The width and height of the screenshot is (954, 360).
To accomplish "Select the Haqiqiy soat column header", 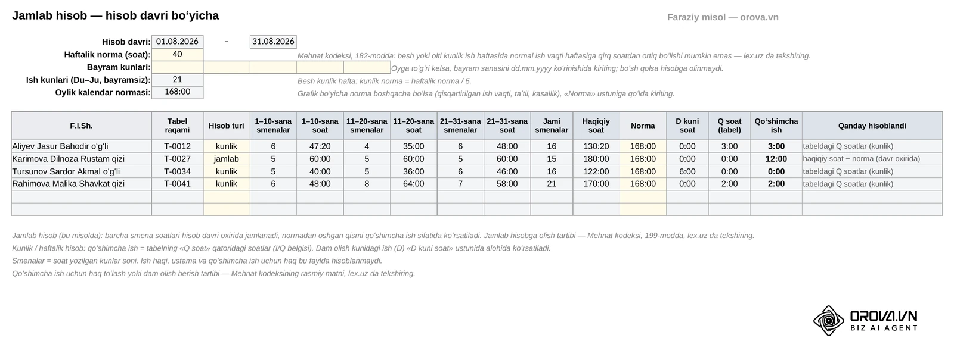I will (x=596, y=126).
